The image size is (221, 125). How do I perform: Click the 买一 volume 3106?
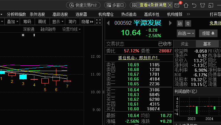(x=155, y=90)
